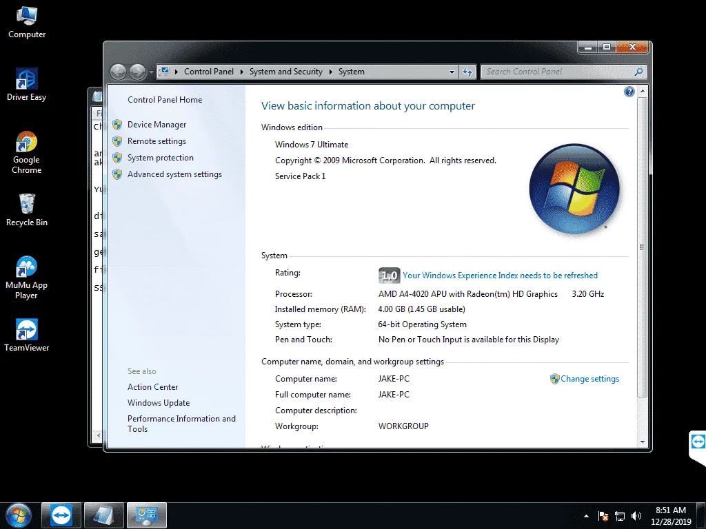Switch to TeamViewer taskbar button

[61, 515]
